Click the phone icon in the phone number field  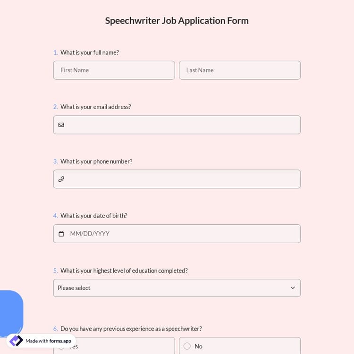tap(61, 179)
